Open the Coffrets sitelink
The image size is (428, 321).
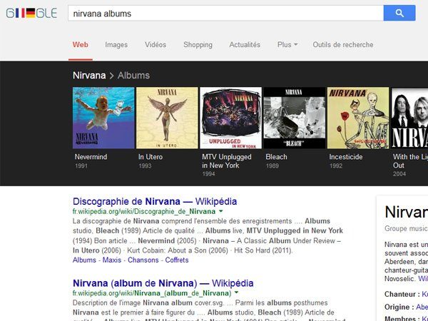(177, 260)
